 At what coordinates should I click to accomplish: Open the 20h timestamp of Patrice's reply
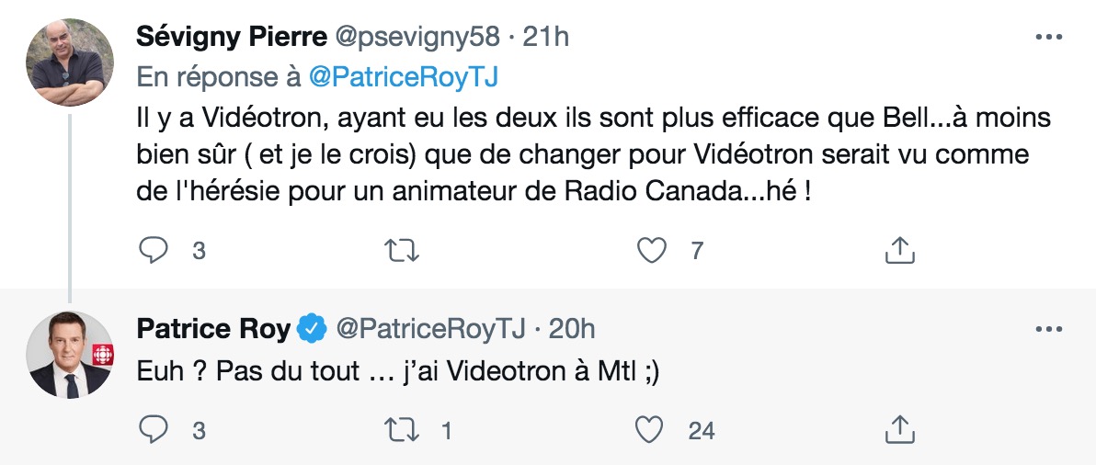pyautogui.click(x=572, y=328)
